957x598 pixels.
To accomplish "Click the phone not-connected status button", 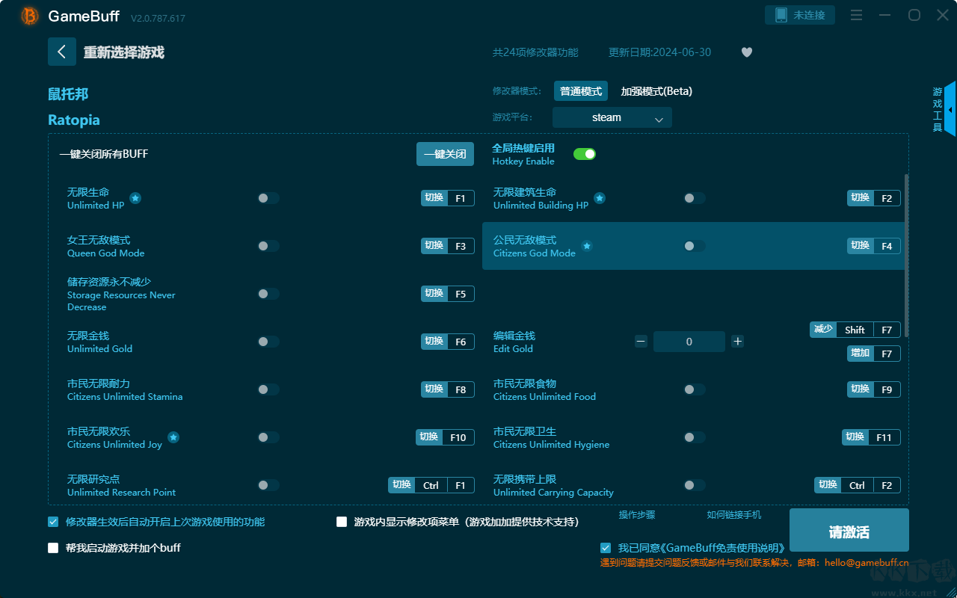I will 800,15.
